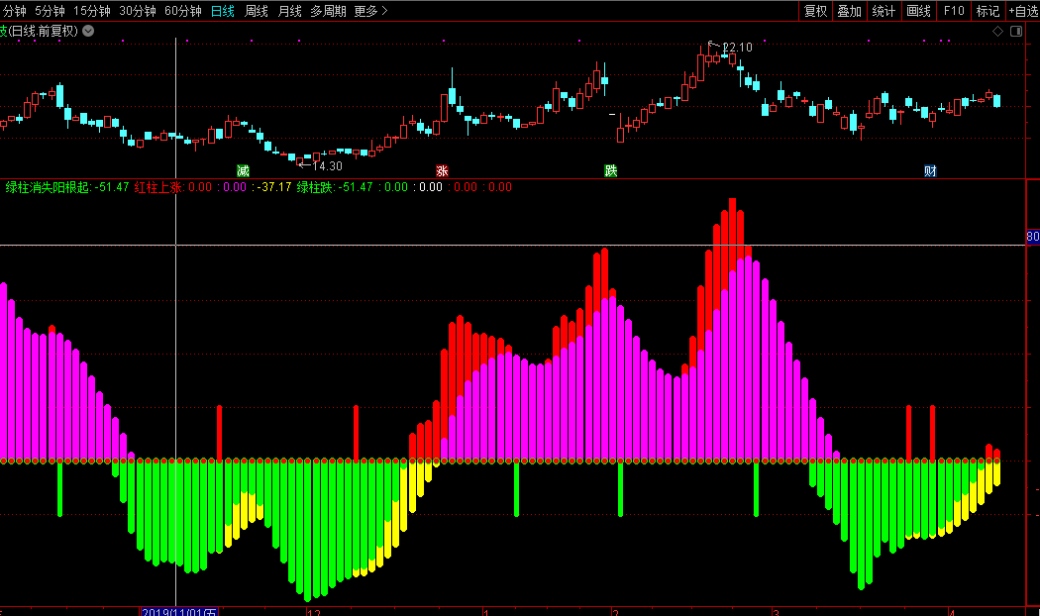1040x616 pixels.
Task: Switch to 周线 weekly period
Action: 256,11
